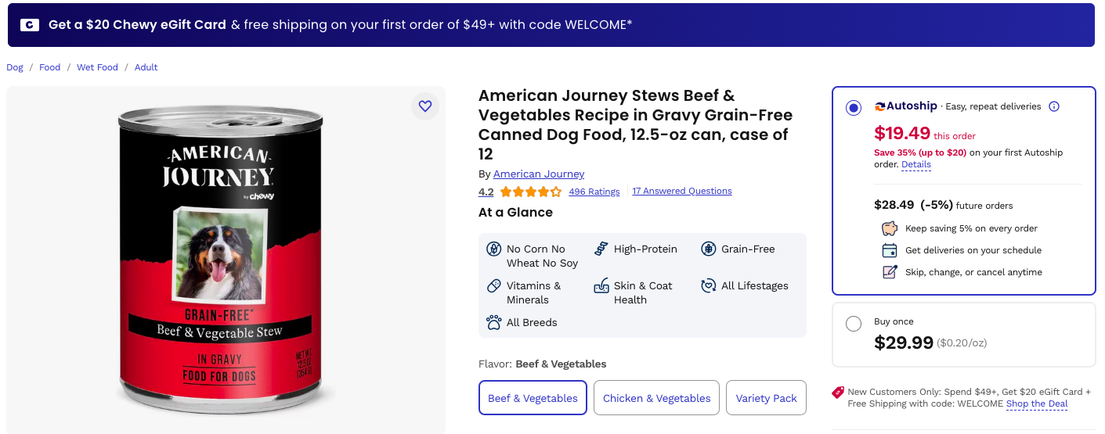Viewport: 1105px width, 434px height.
Task: Select the Buy once radio button
Action: coord(854,324)
